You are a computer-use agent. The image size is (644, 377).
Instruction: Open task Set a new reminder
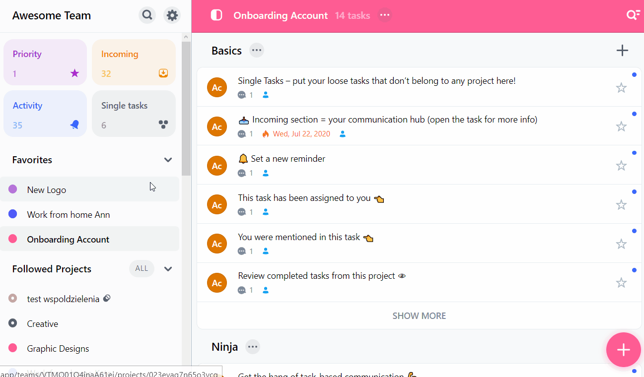(288, 159)
